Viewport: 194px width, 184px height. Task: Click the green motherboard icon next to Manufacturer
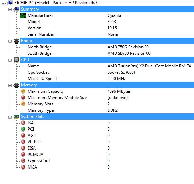coord(23,15)
